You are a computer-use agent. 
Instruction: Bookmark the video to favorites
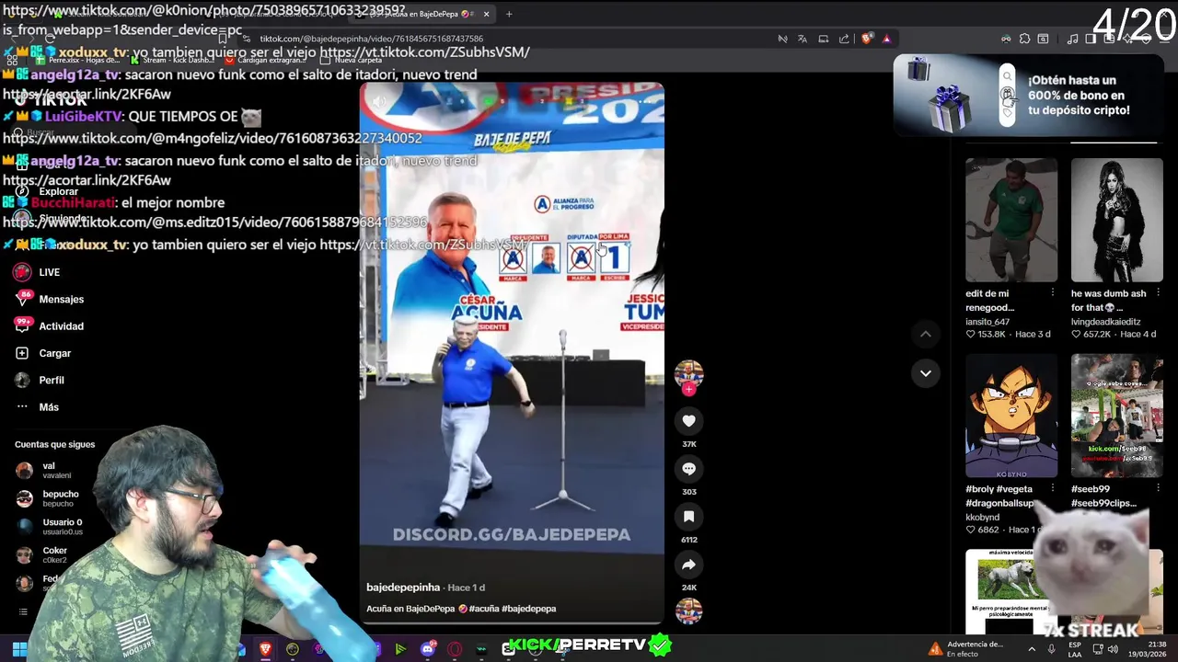tap(688, 517)
